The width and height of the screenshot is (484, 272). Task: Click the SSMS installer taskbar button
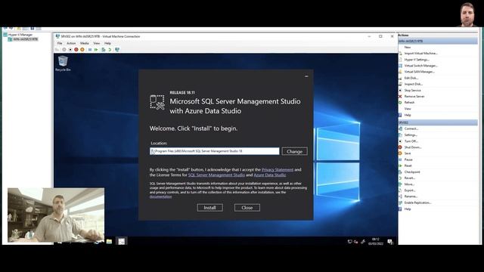pyautogui.click(x=121, y=241)
